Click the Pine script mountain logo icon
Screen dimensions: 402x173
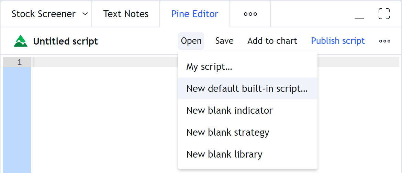pos(21,41)
